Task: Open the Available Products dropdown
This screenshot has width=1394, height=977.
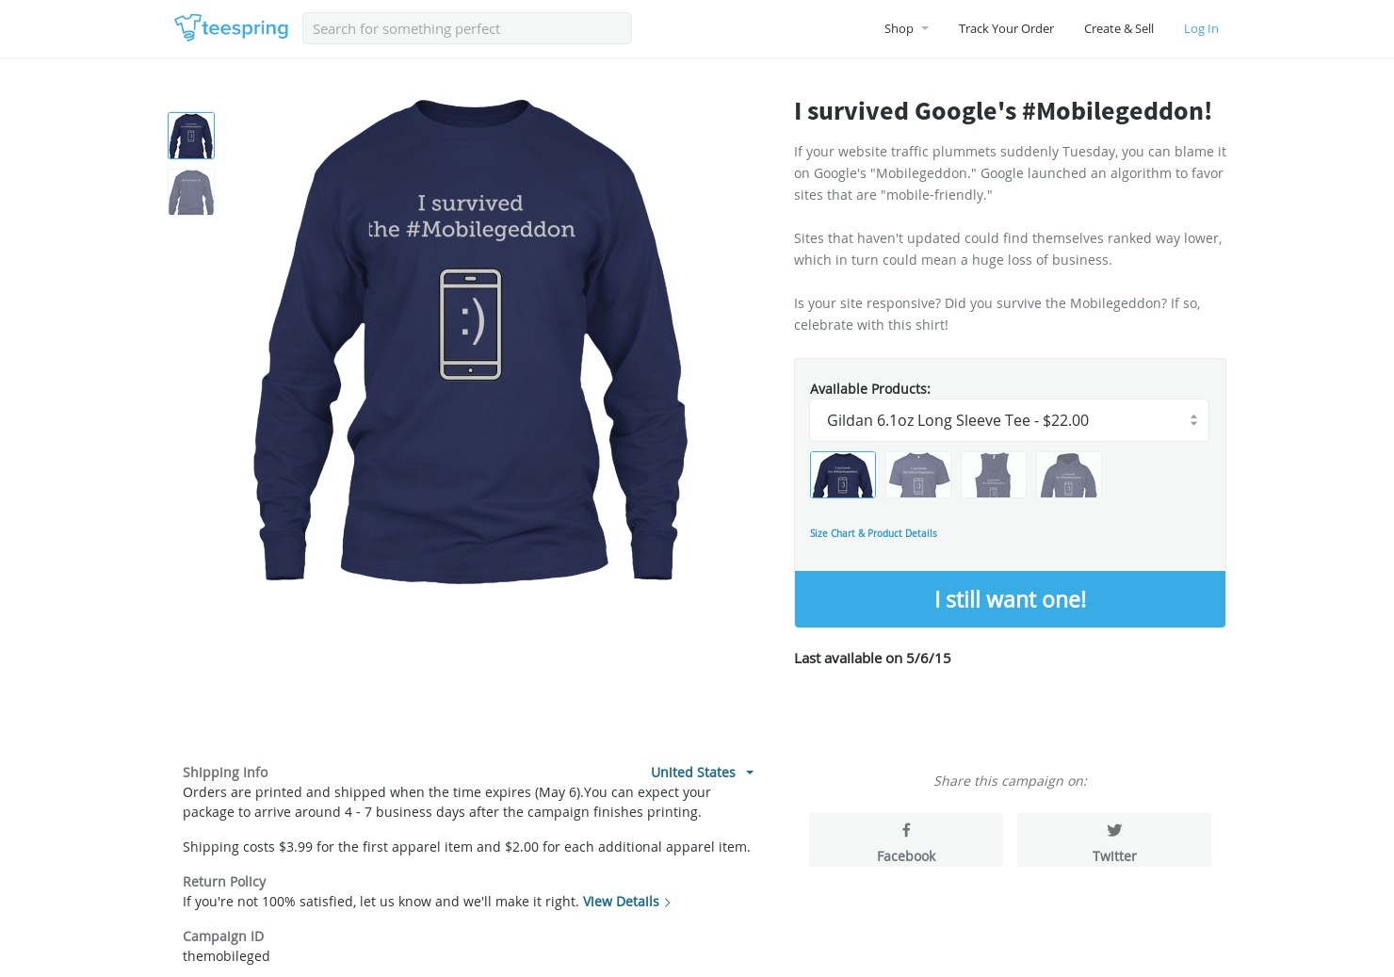Action: click(1009, 420)
